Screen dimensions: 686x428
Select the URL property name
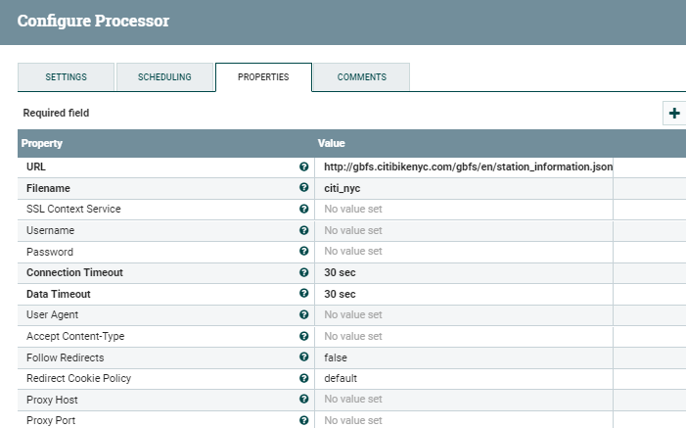pos(36,166)
